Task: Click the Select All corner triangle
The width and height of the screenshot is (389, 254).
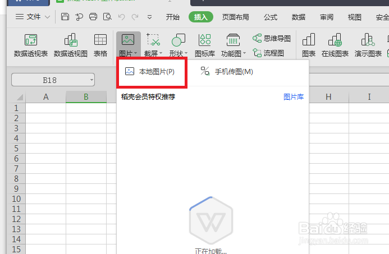Action: 20,97
